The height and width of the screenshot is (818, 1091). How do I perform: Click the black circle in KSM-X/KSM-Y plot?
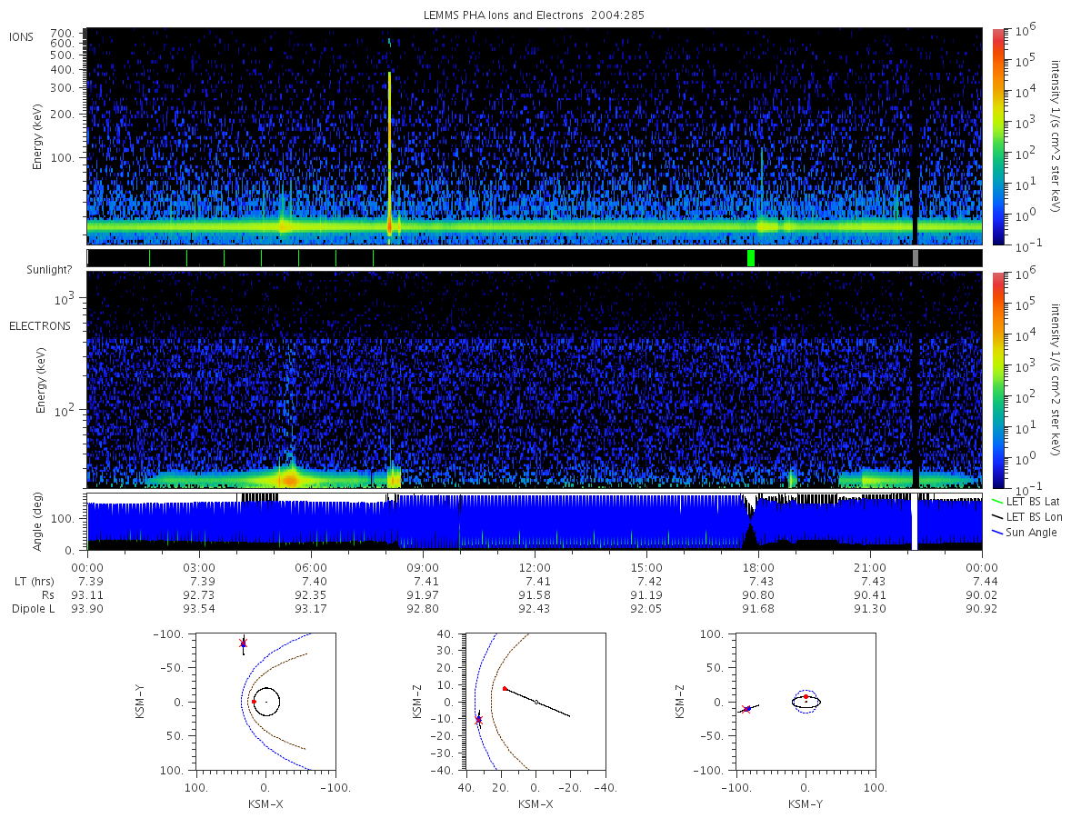(266, 702)
